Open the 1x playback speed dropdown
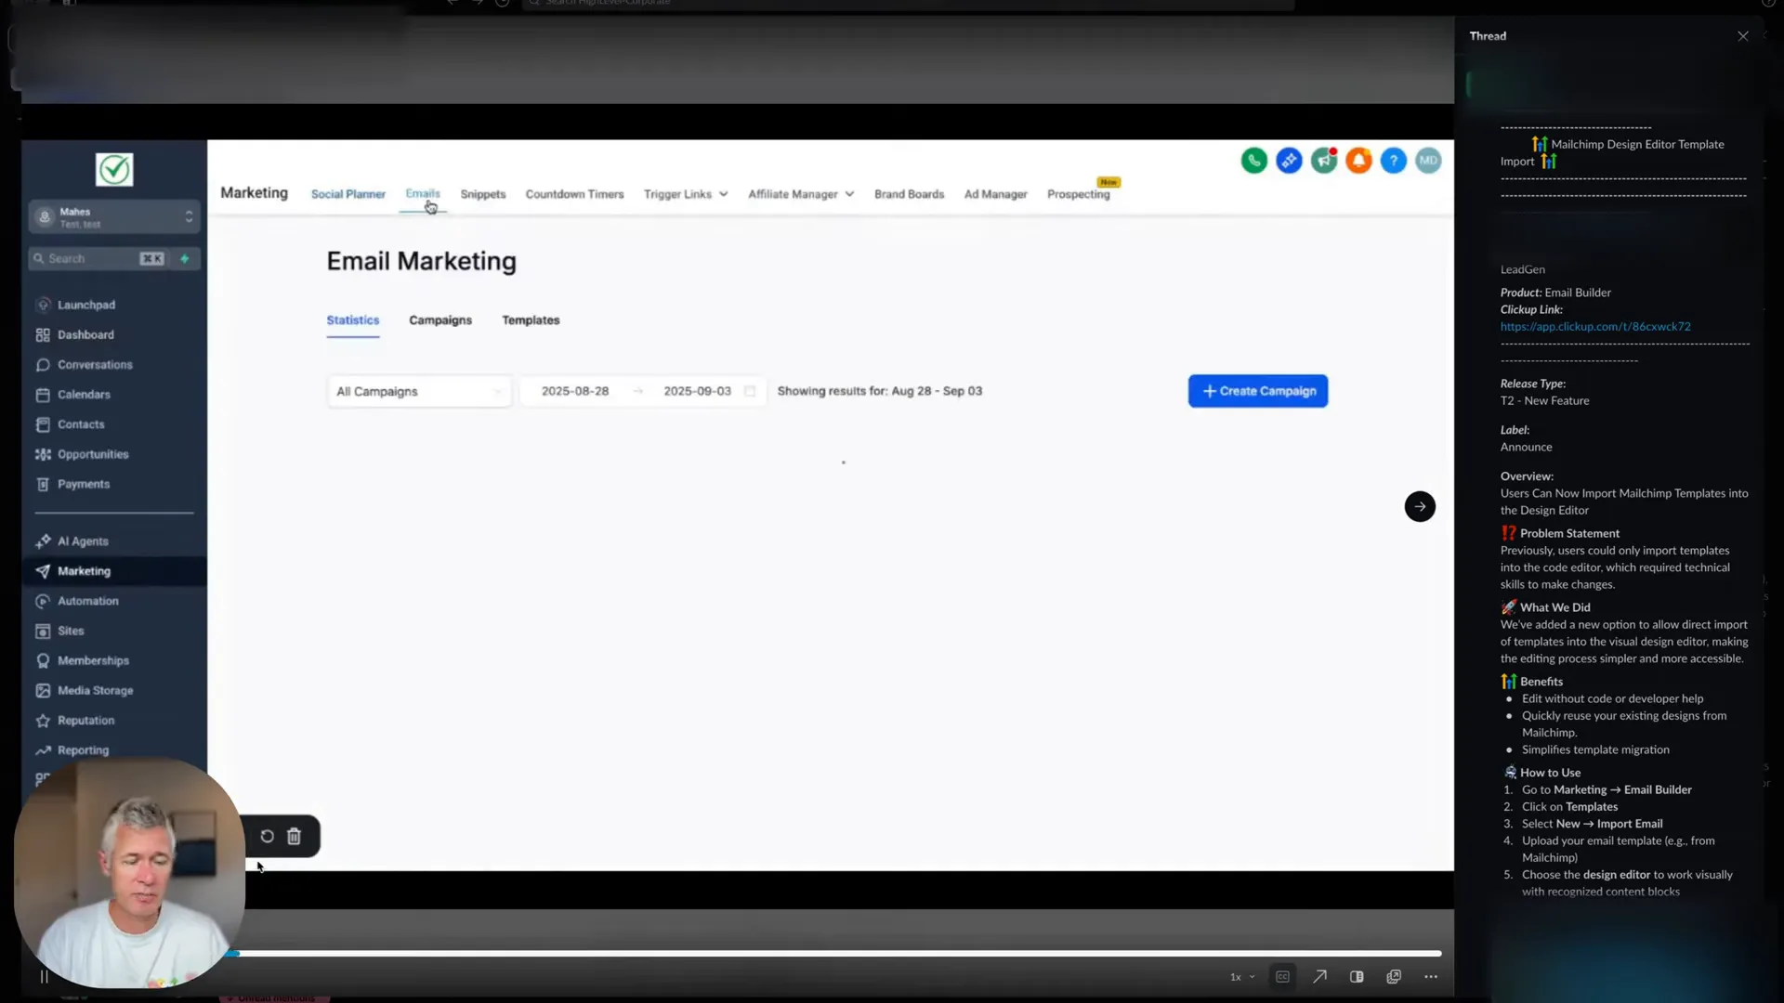The height and width of the screenshot is (1003, 1784). coord(1242,977)
